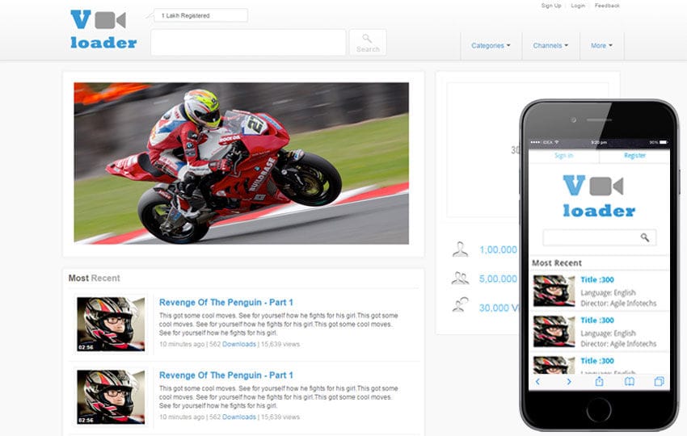The image size is (687, 436).
Task: Tap the back arrow in phone browser
Action: [538, 381]
